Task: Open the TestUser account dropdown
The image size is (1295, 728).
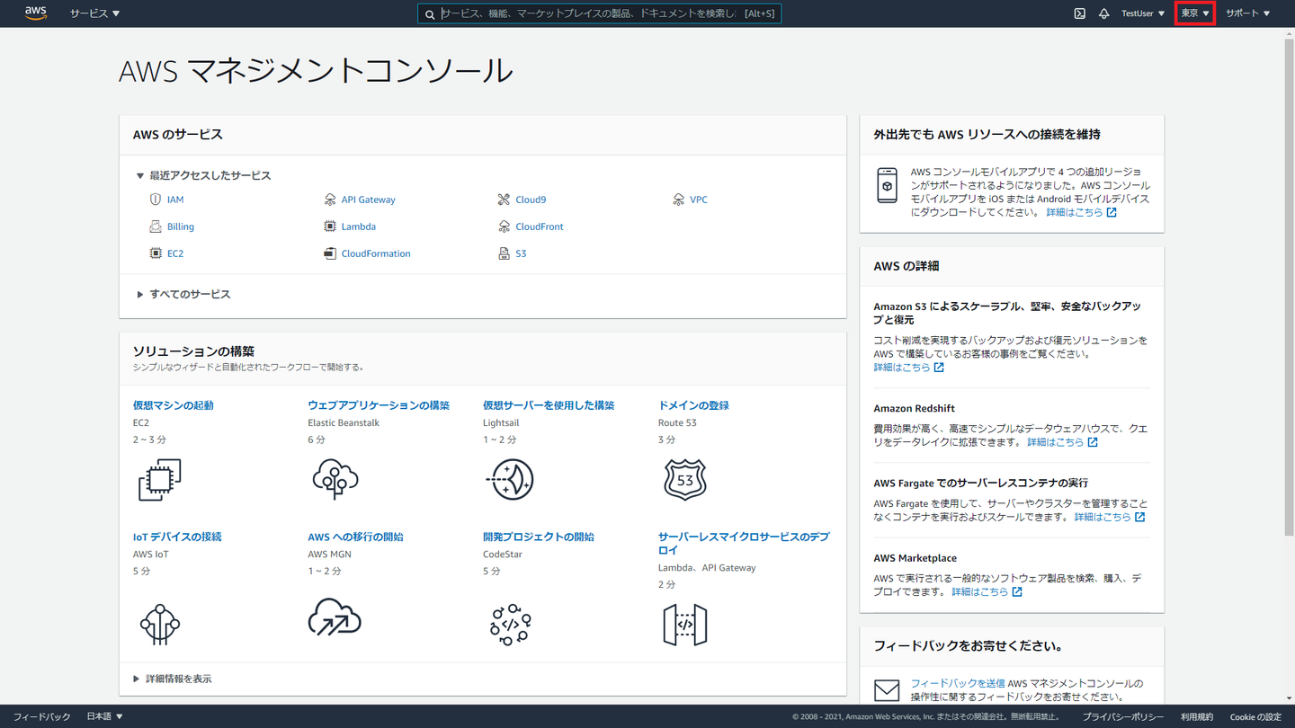Action: 1142,13
